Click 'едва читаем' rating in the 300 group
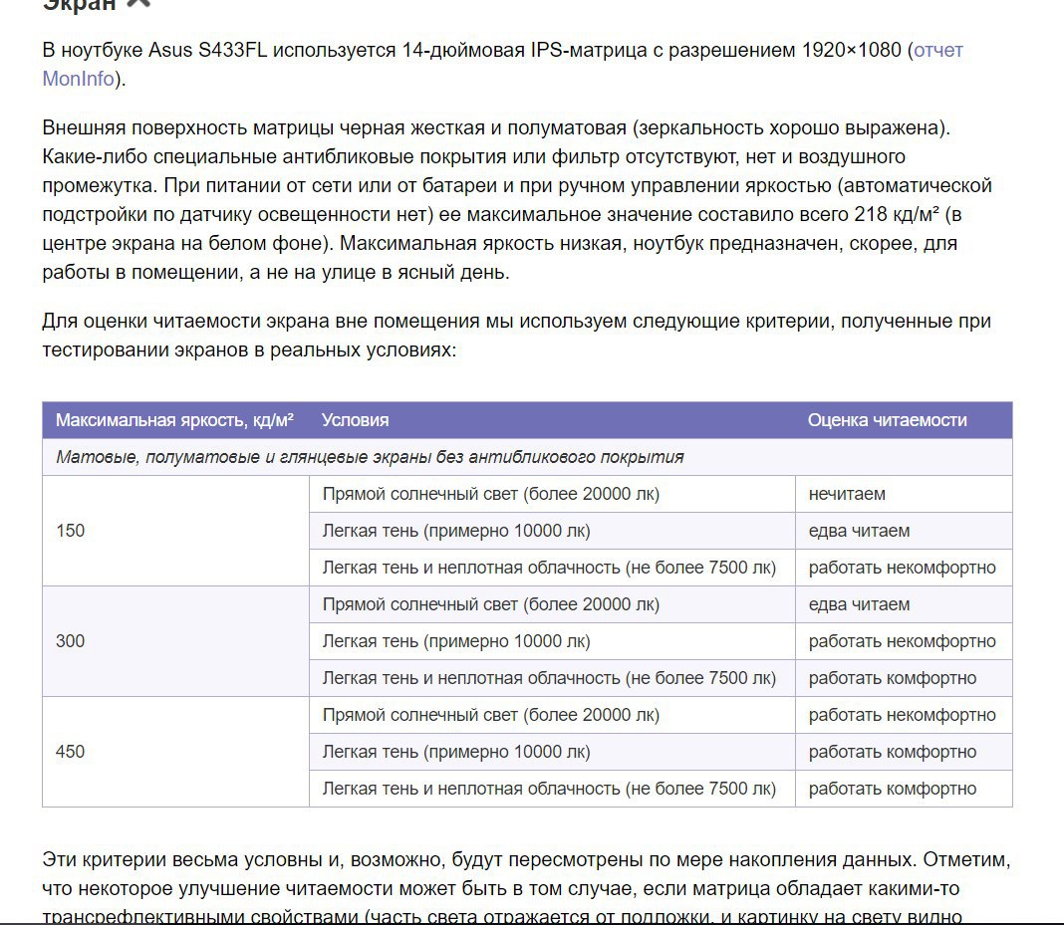 [x=904, y=604]
